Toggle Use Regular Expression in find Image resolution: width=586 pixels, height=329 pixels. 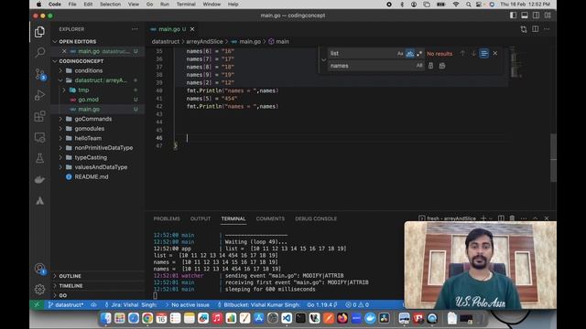pyautogui.click(x=419, y=54)
